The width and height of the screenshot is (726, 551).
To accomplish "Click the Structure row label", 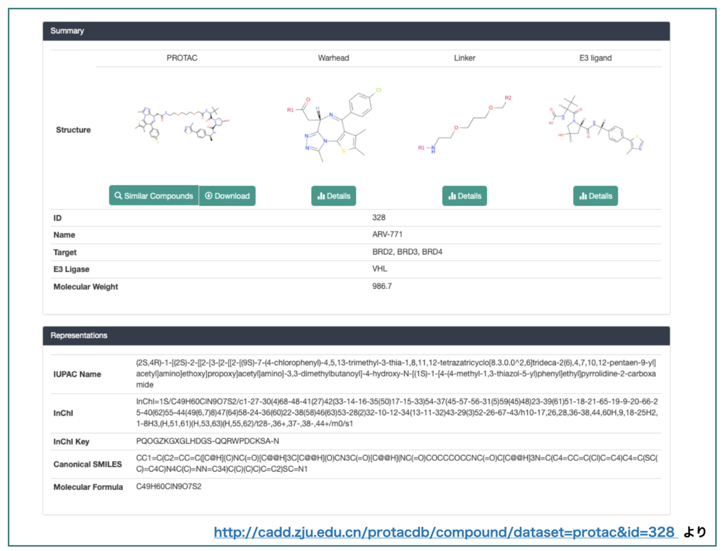I will tap(73, 130).
